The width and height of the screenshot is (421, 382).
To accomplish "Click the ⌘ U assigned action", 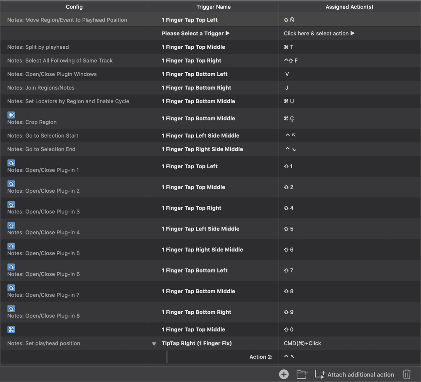I will 289,101.
